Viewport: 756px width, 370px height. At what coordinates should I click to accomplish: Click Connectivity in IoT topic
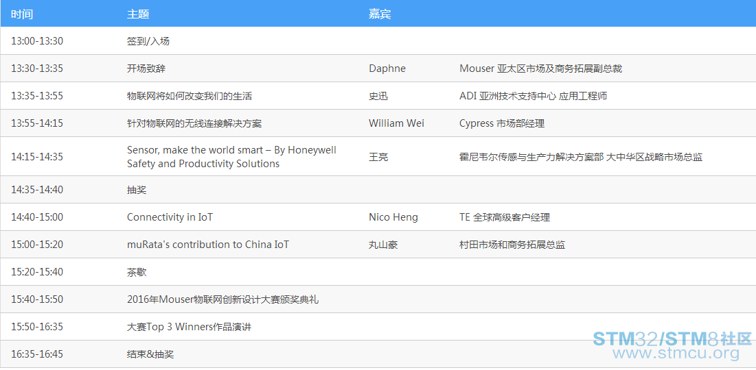coord(170,217)
